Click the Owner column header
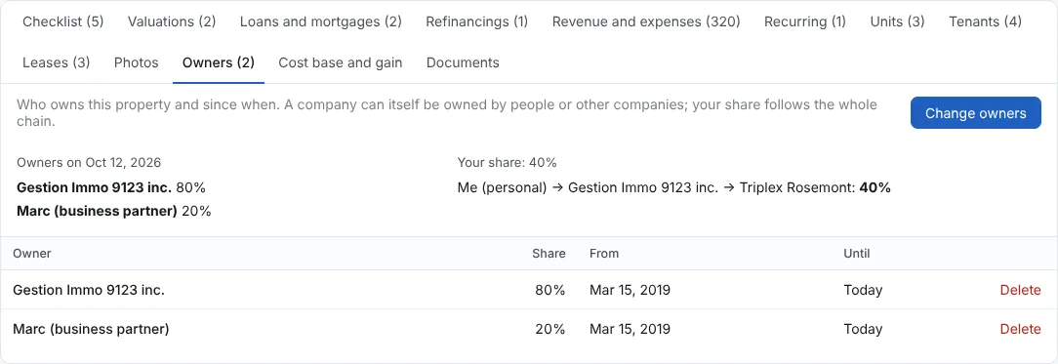1058x364 pixels. pyautogui.click(x=31, y=254)
